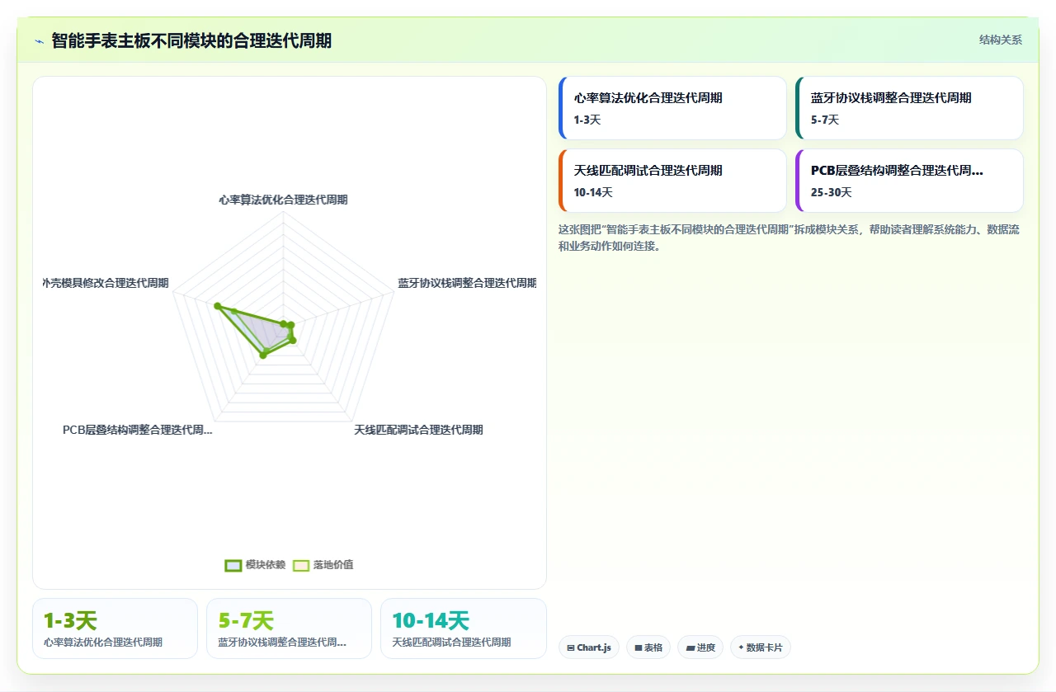Open the 天线匹配调试合理迭代周期 card showing 10-14天
The height and width of the screenshot is (692, 1056).
point(672,181)
